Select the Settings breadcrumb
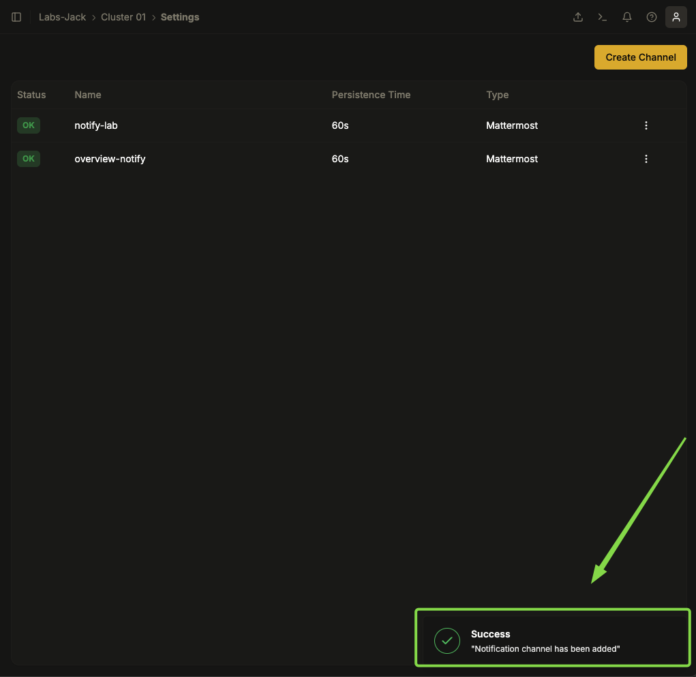Screen dimensions: 696x677 [x=180, y=17]
